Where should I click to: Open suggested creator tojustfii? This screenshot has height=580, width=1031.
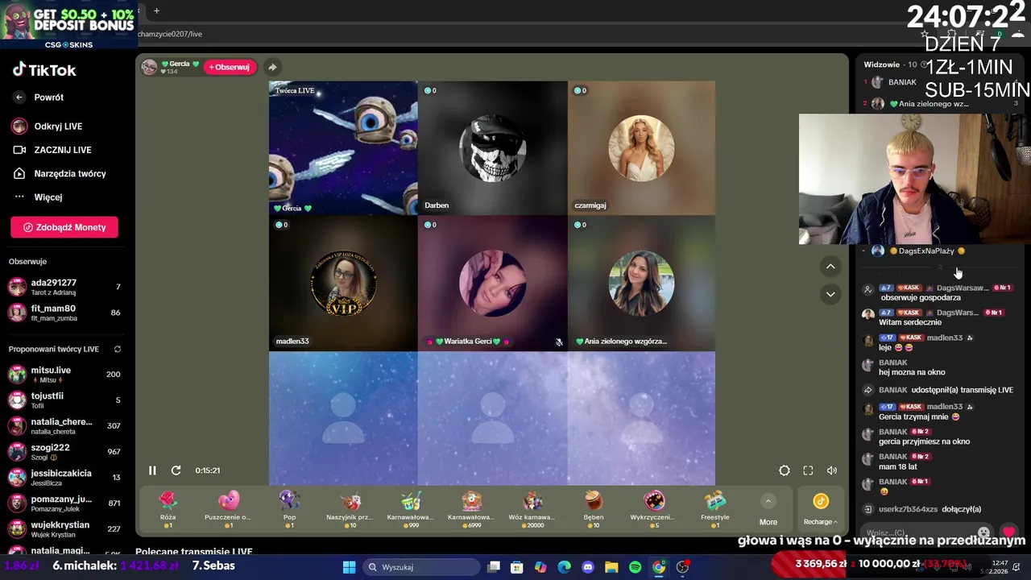64,400
